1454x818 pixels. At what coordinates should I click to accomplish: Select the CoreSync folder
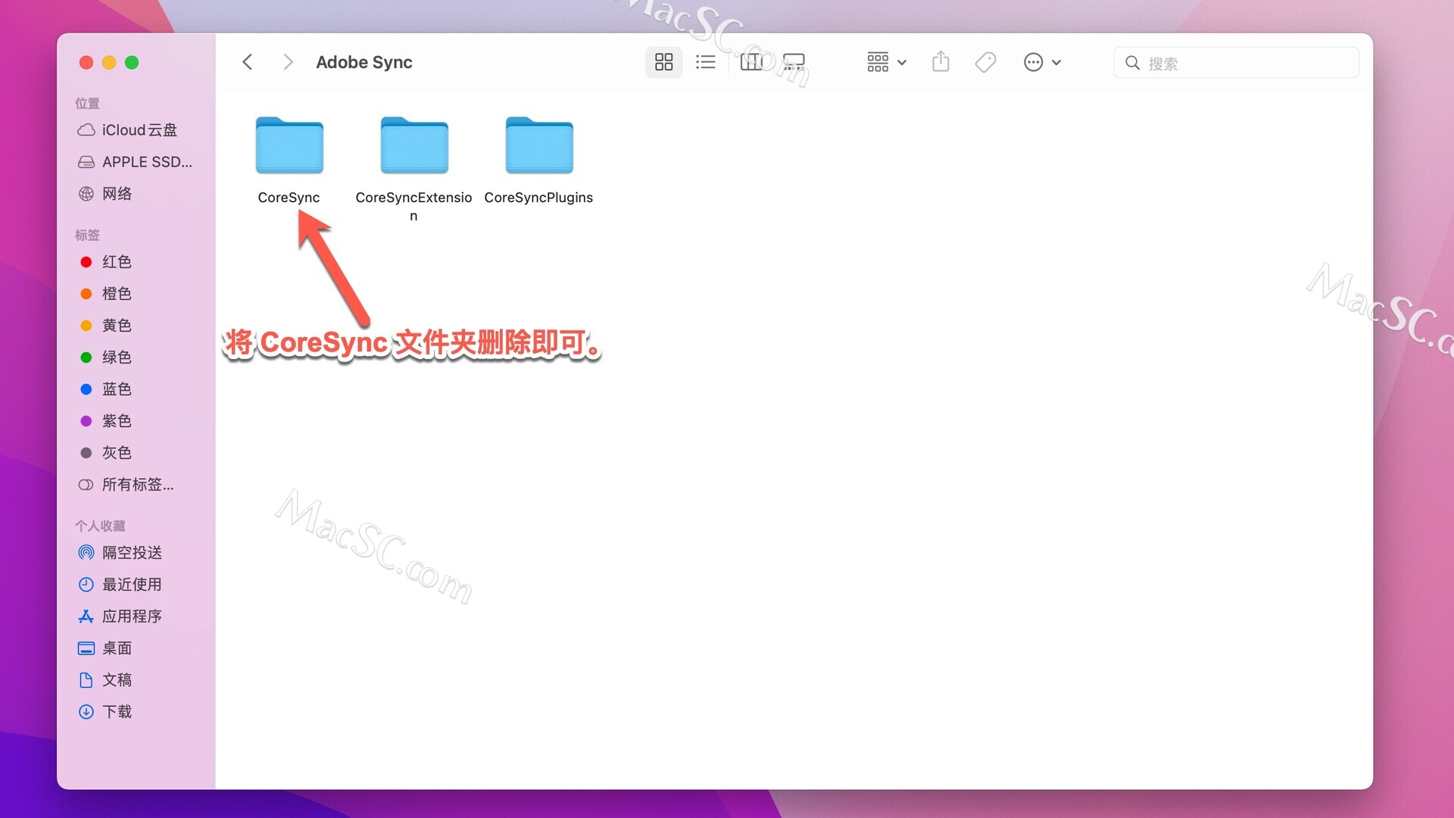pos(289,145)
